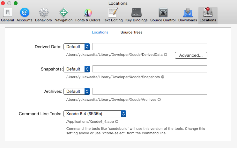
Task: Open the Derived Data location dropdown
Action: pos(77,47)
